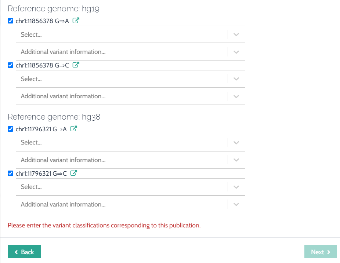The image size is (340, 263).
Task: Expand Additional variant information arrow for hg38 G⇒C
Action: 236,204
